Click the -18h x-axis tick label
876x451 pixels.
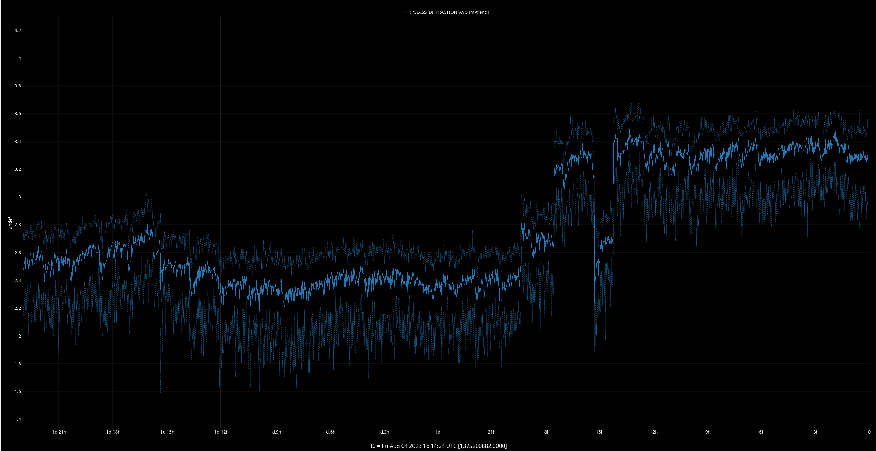545,432
